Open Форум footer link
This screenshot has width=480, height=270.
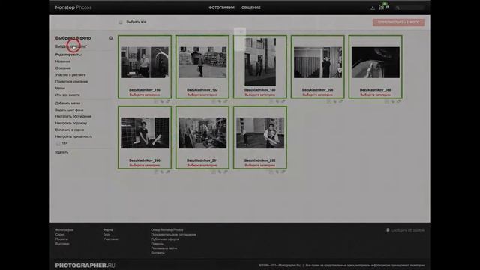point(108,230)
